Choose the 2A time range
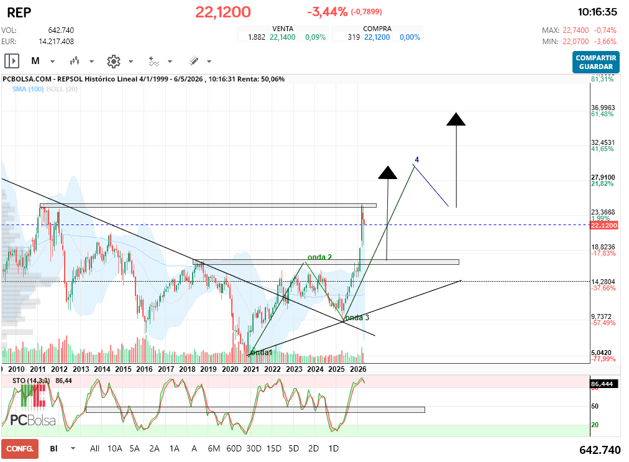This screenshot has height=462, width=629. (154, 448)
